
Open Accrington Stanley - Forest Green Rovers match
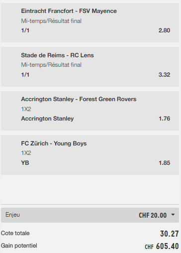click(79, 99)
